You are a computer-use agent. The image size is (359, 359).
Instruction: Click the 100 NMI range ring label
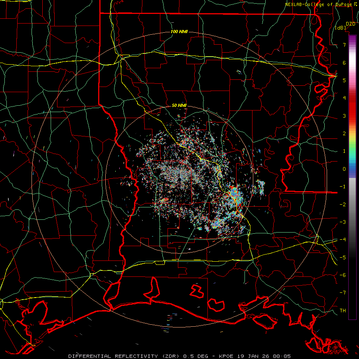pyautogui.click(x=179, y=32)
